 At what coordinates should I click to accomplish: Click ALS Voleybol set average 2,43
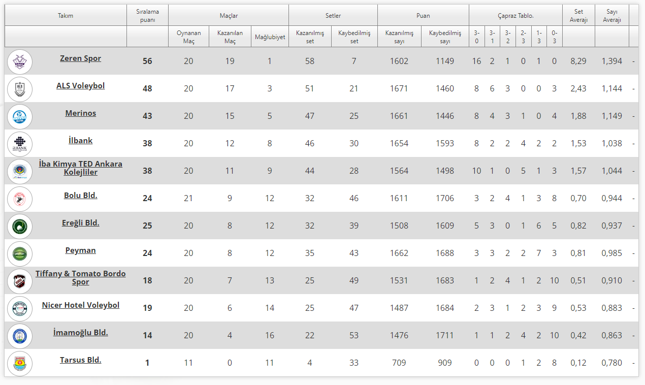(578, 88)
